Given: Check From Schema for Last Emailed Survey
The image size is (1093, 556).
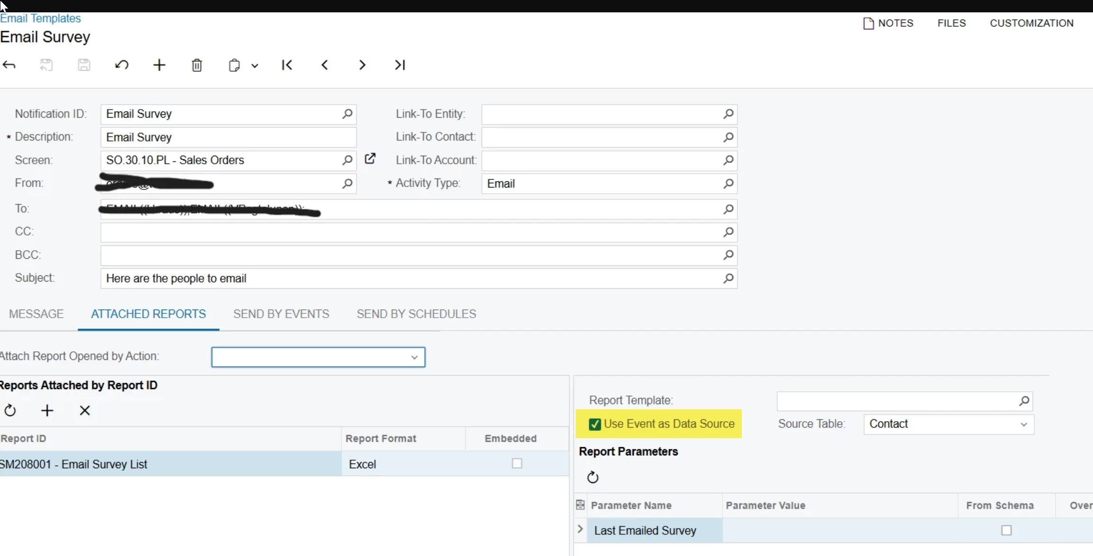Looking at the screenshot, I should coord(1006,530).
